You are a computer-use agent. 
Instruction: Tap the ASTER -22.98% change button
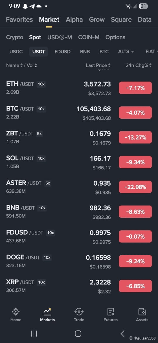[x=135, y=187]
